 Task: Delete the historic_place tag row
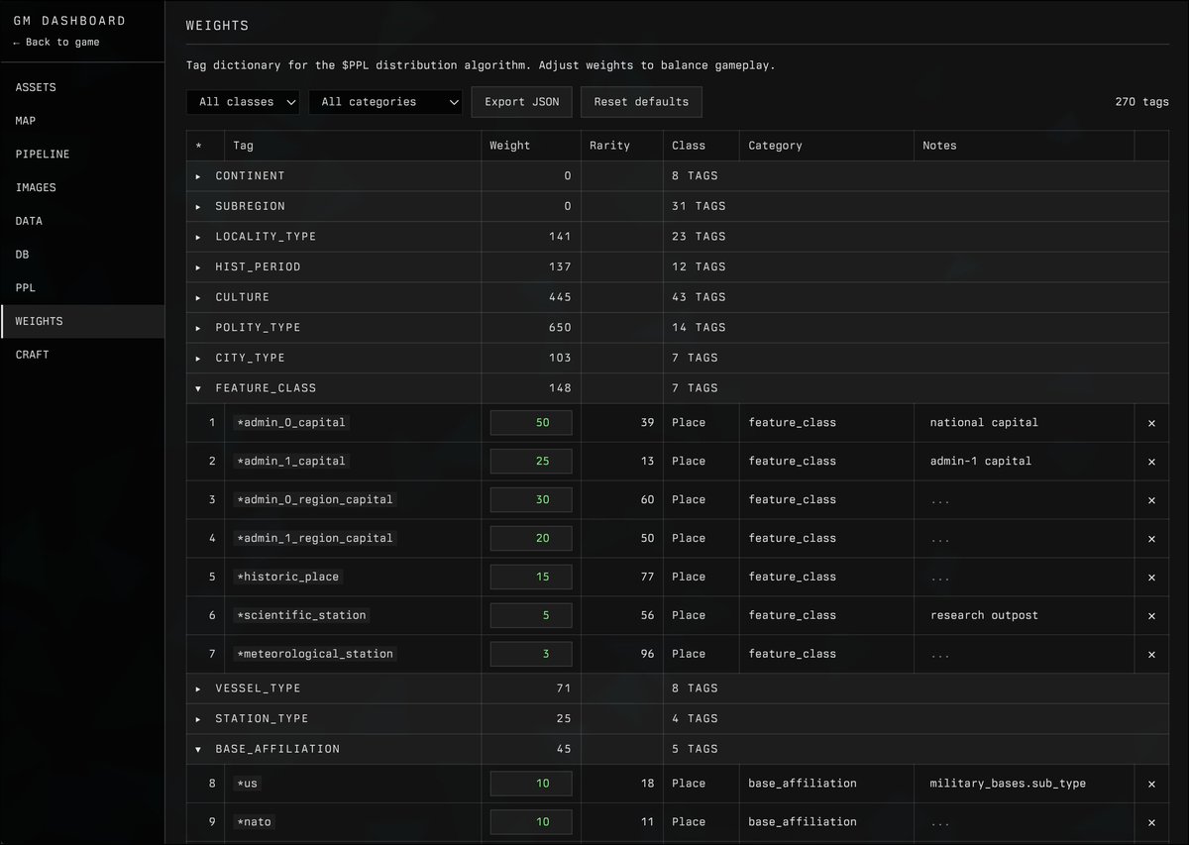(x=1151, y=578)
